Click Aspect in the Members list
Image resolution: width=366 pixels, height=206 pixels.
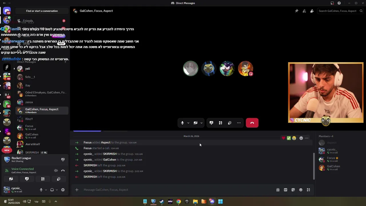(339, 143)
